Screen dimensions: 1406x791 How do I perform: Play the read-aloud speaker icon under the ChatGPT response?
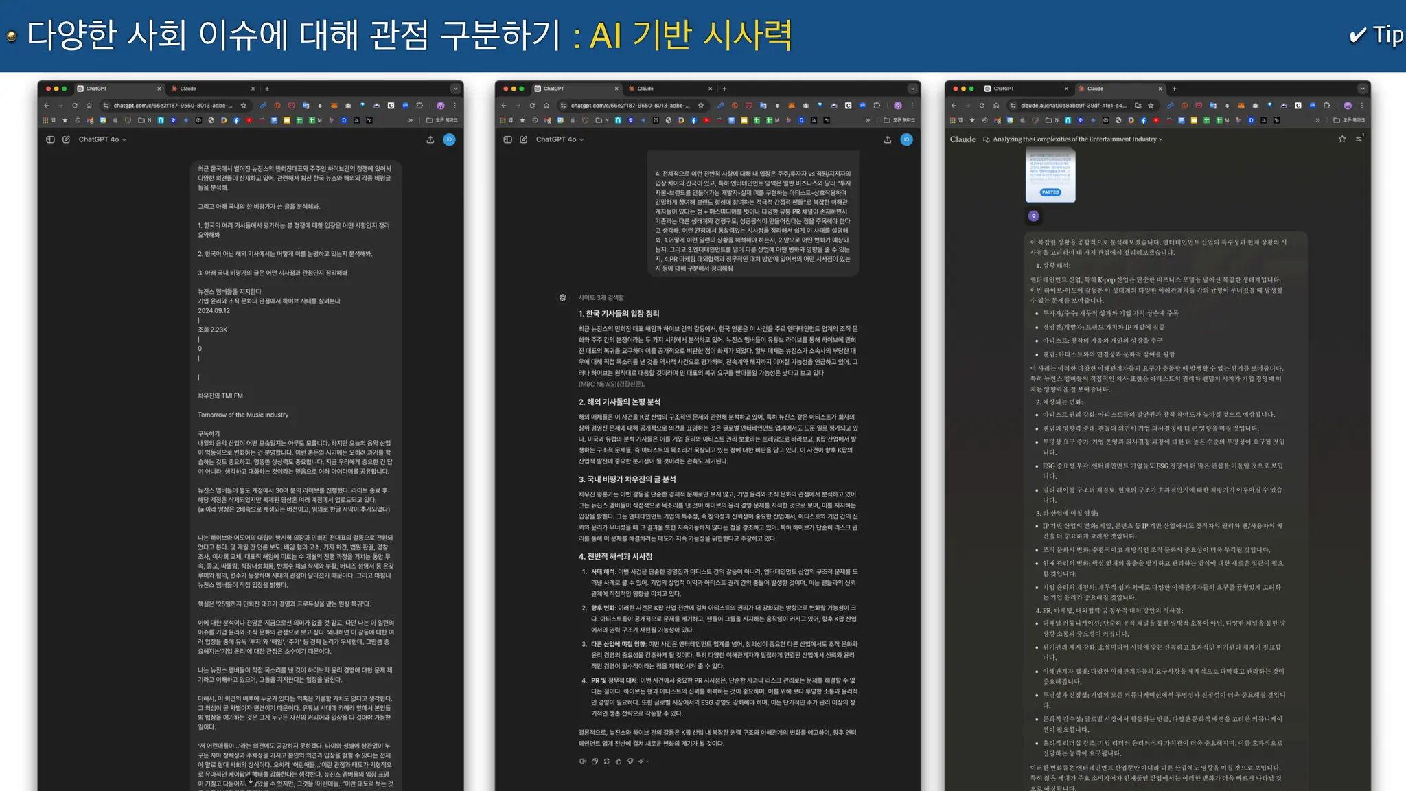click(583, 761)
